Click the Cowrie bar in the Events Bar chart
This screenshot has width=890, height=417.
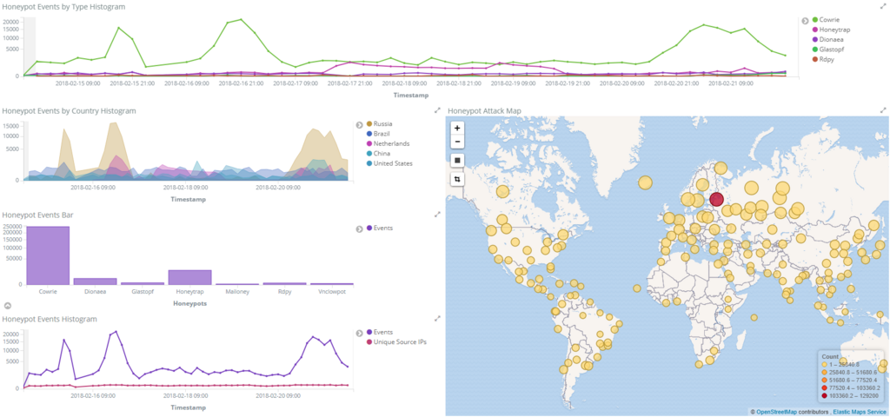pos(49,255)
